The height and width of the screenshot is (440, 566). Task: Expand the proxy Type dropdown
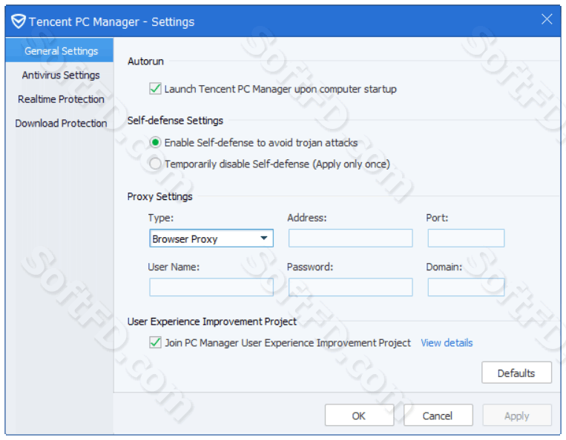click(x=211, y=239)
